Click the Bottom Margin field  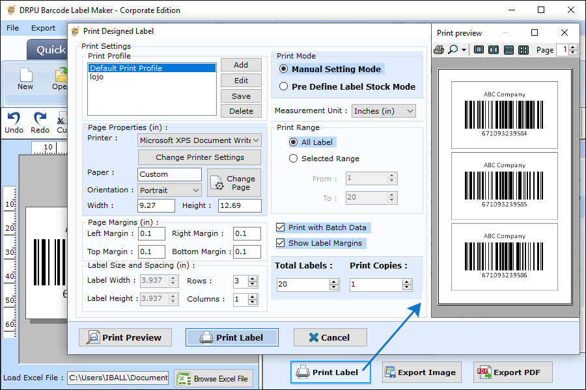tap(247, 252)
